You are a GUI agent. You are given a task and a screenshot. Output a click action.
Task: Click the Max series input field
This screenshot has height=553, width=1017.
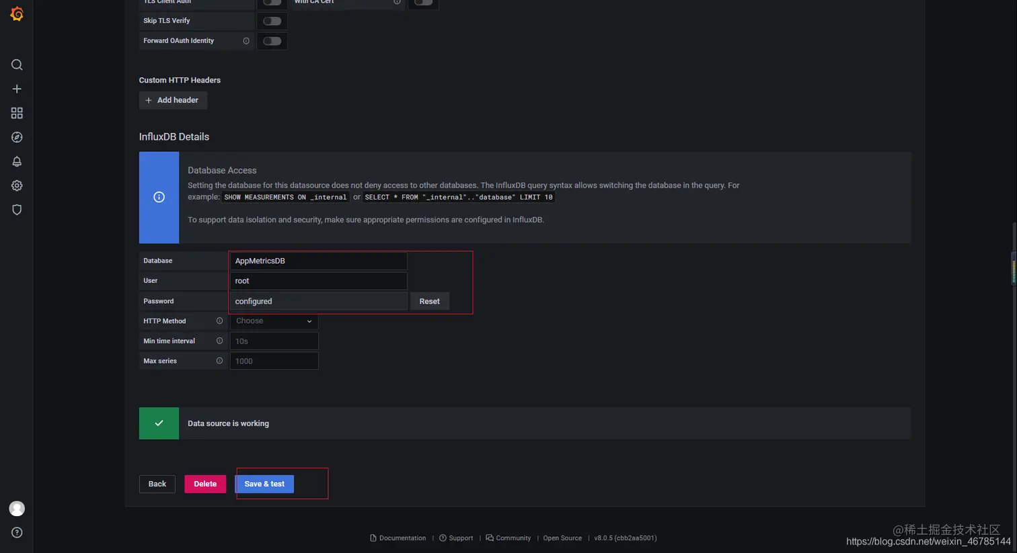[274, 361]
